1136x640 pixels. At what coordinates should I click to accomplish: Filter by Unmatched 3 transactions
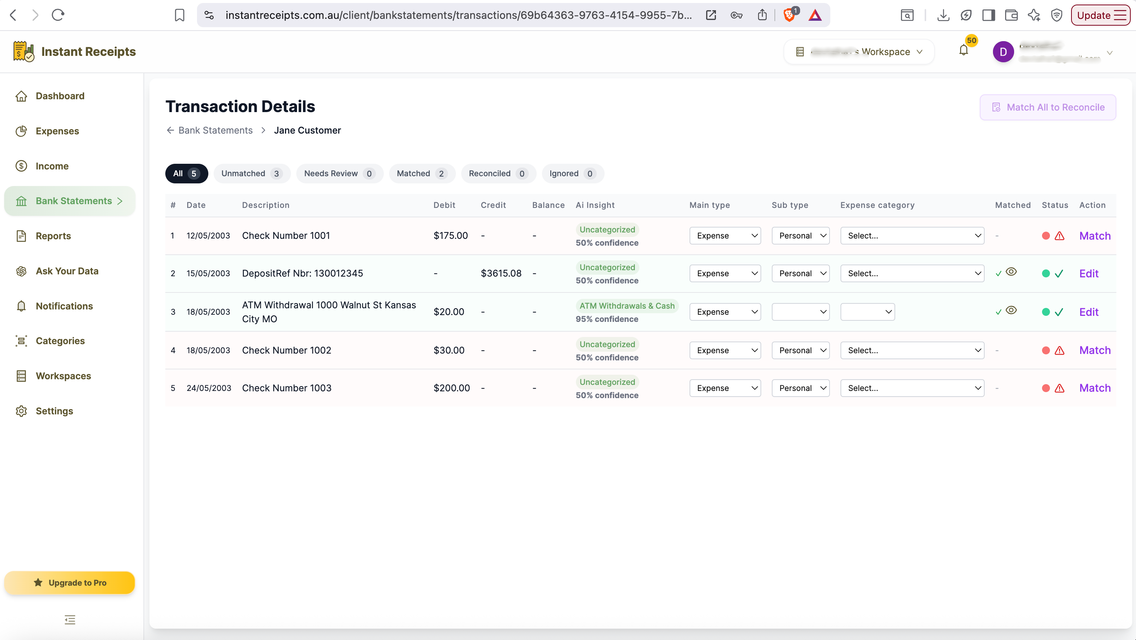point(252,173)
